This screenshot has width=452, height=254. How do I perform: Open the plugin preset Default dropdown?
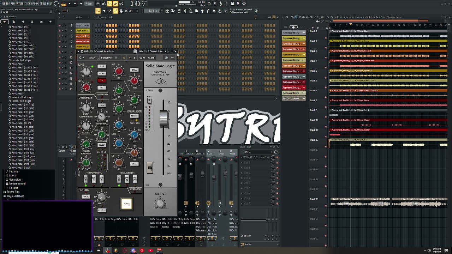tap(92, 58)
